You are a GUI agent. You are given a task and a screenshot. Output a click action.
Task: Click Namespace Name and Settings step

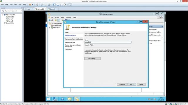click(x=74, y=39)
